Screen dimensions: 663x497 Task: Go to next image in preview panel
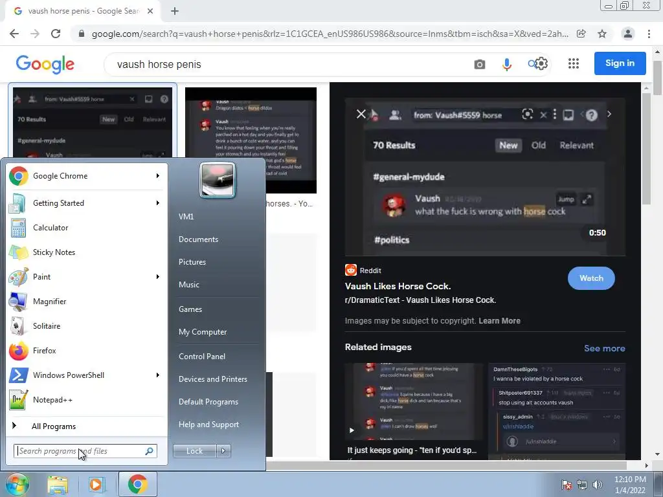[x=609, y=114]
